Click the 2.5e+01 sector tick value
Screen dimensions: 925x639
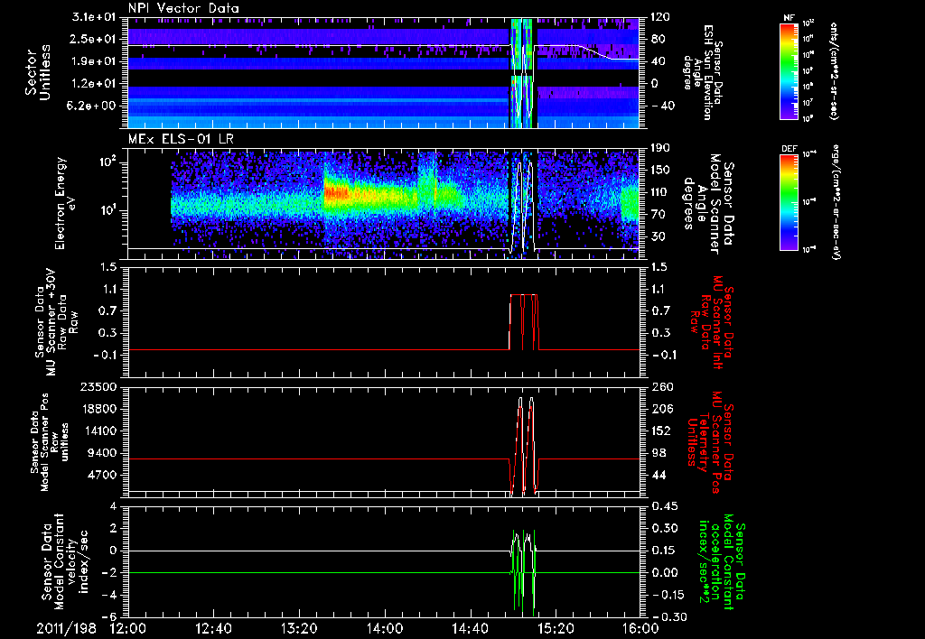(94, 39)
